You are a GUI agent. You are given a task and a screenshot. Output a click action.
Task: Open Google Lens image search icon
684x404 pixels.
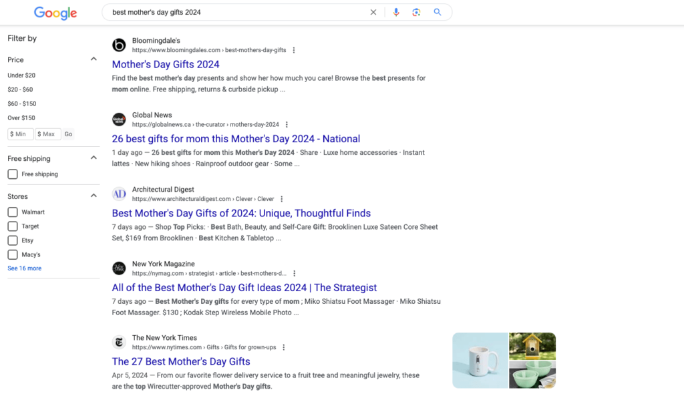click(416, 12)
